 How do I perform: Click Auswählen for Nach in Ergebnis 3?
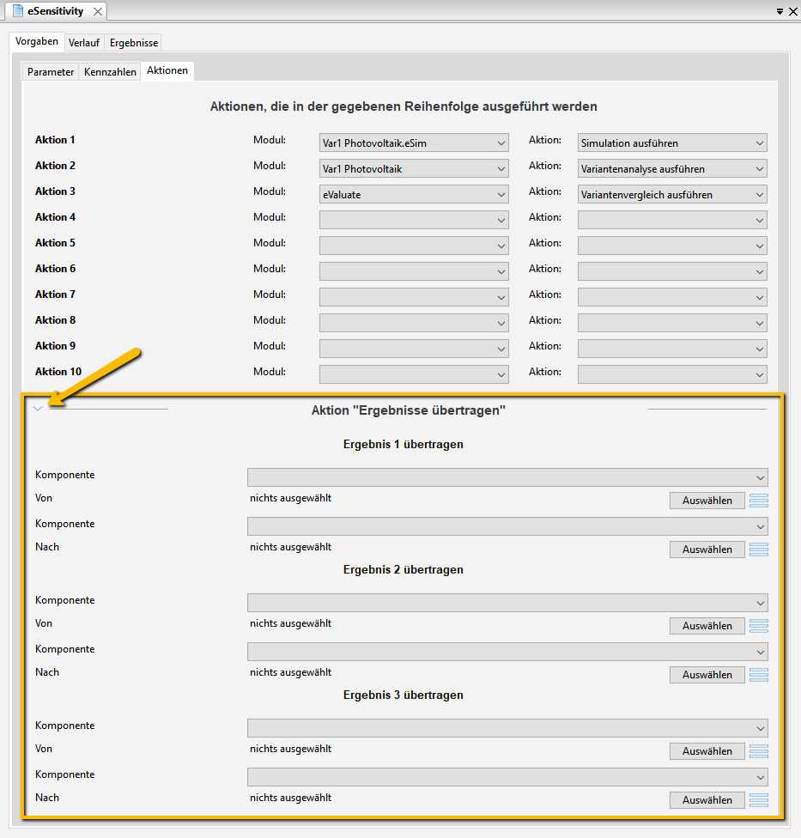coord(707,800)
